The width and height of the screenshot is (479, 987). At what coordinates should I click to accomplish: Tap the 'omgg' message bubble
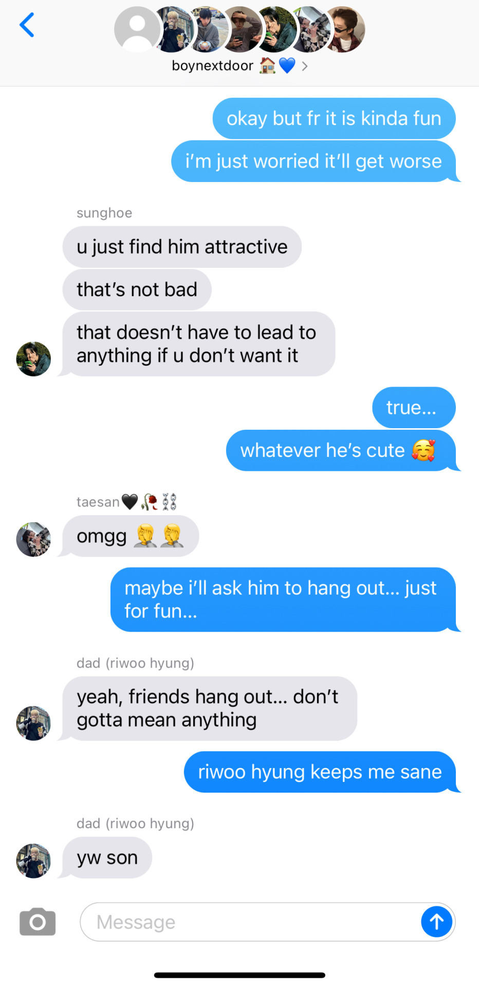tap(131, 536)
